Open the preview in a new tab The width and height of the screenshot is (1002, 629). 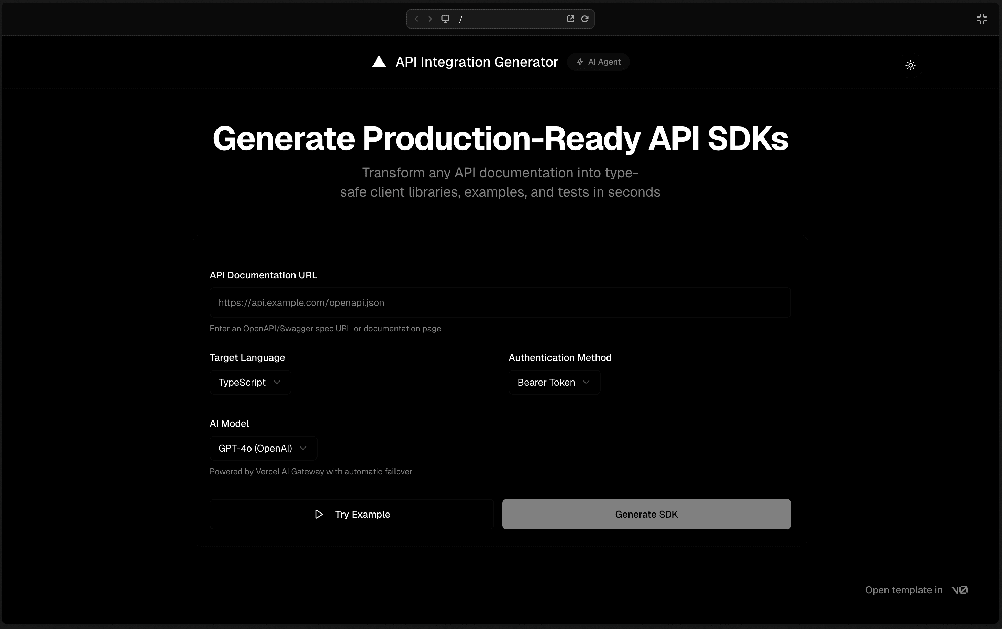pos(570,19)
